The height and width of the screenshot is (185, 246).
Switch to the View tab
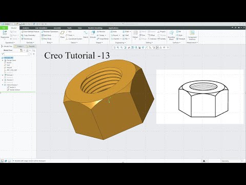pyautogui.click(x=80, y=28)
